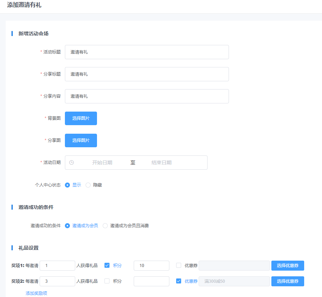Screen dimensions: 322x297
Task: Select the 隐藏 radio option
Action: 88,185
